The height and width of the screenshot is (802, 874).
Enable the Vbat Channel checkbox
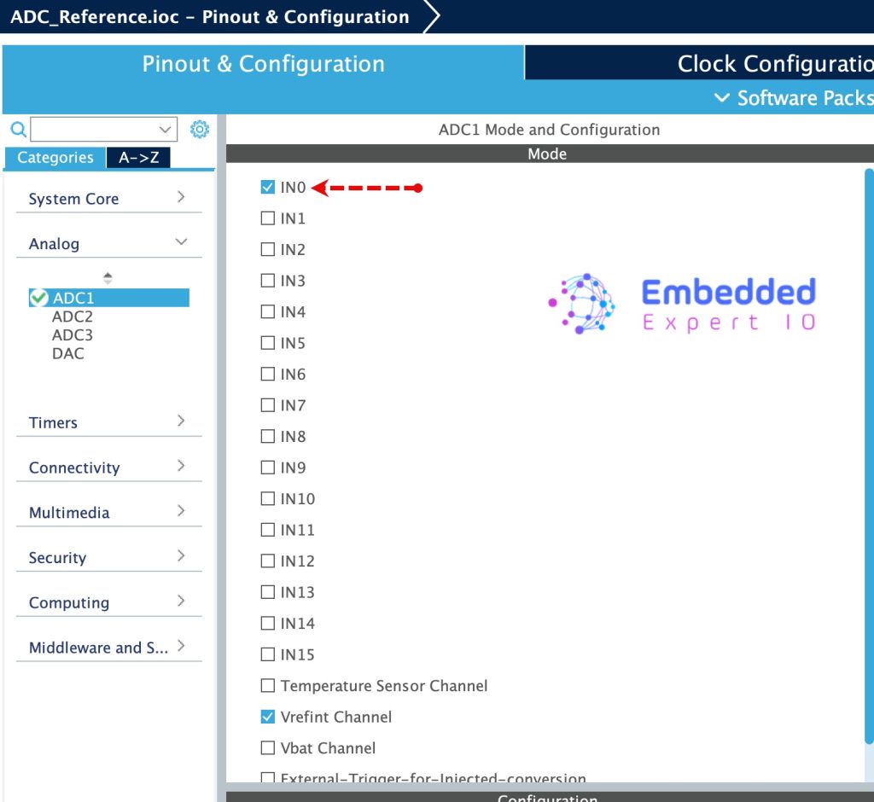(x=268, y=748)
